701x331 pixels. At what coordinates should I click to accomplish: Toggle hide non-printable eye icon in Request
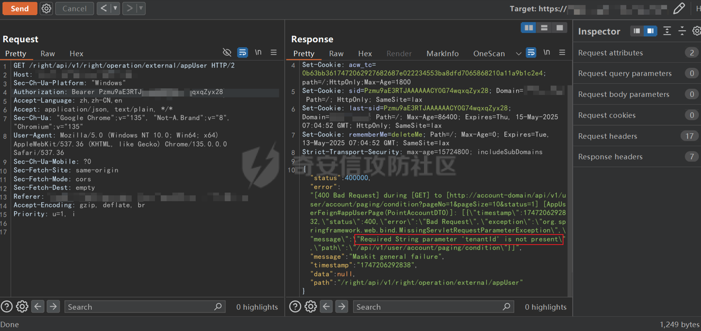[227, 53]
